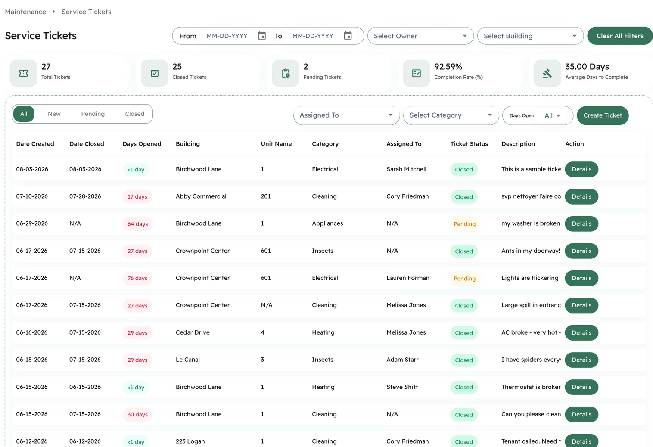Image resolution: width=653 pixels, height=447 pixels.
Task: Click the Average Days gavel icon
Action: click(547, 73)
